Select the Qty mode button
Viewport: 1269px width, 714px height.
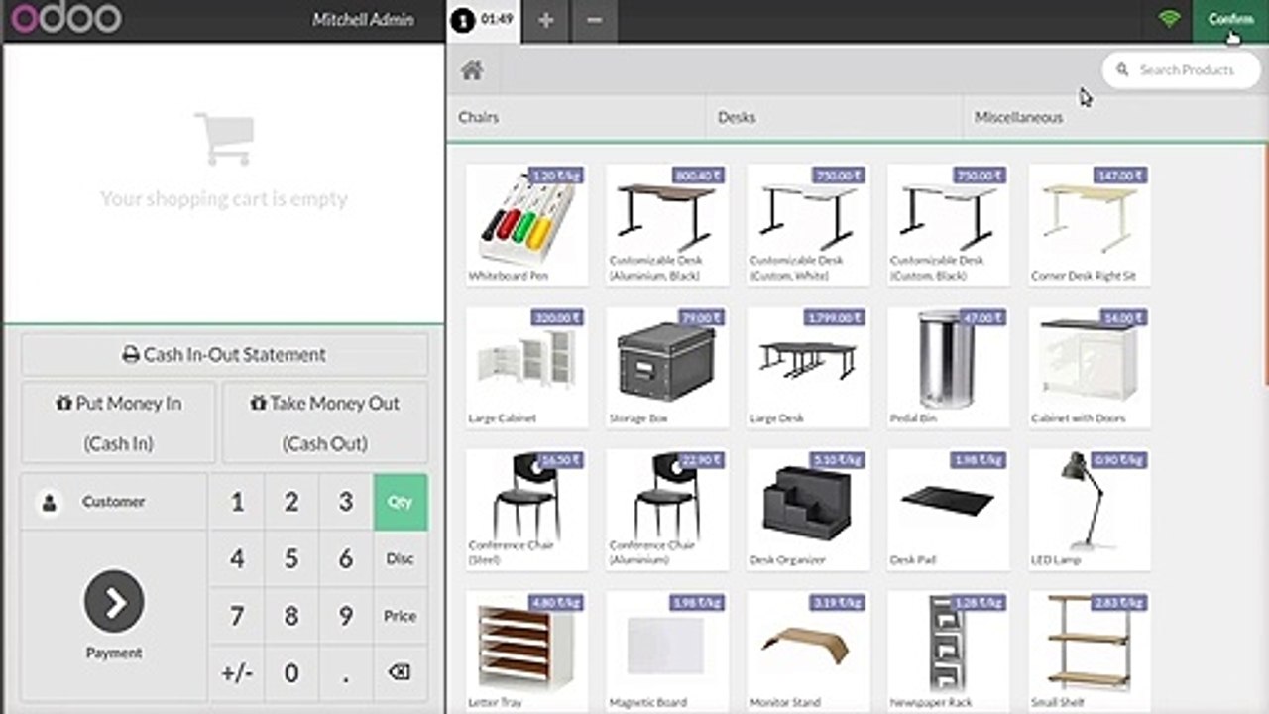[x=400, y=502]
